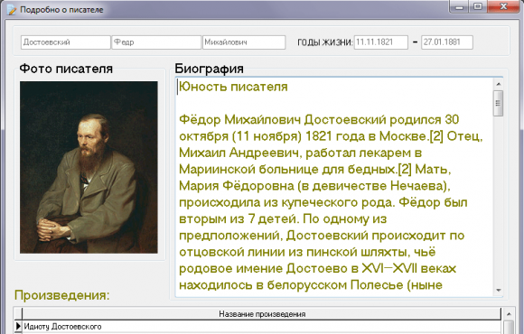524x334 pixels.
Task: Click the biography scrollbar down arrow
Action: 499,291
